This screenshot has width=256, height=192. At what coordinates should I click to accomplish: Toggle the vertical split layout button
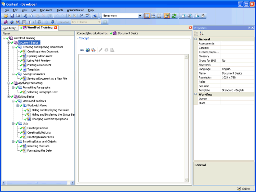pos(159,16)
